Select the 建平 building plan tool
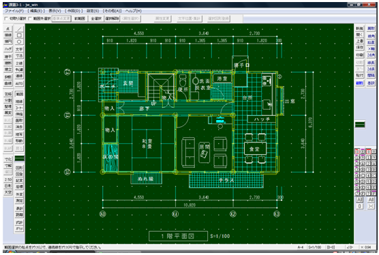Image resolution: width=379 pixels, height=255 pixels. pos(8,57)
